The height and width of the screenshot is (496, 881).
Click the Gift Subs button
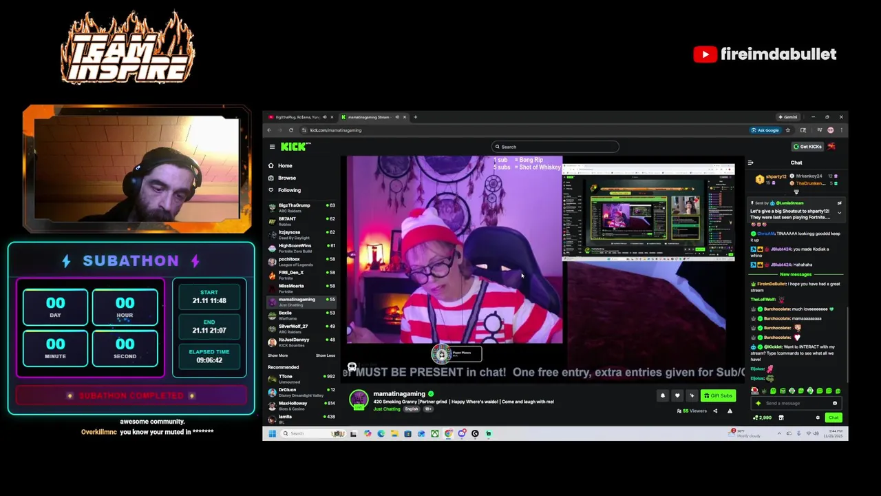[718, 395]
